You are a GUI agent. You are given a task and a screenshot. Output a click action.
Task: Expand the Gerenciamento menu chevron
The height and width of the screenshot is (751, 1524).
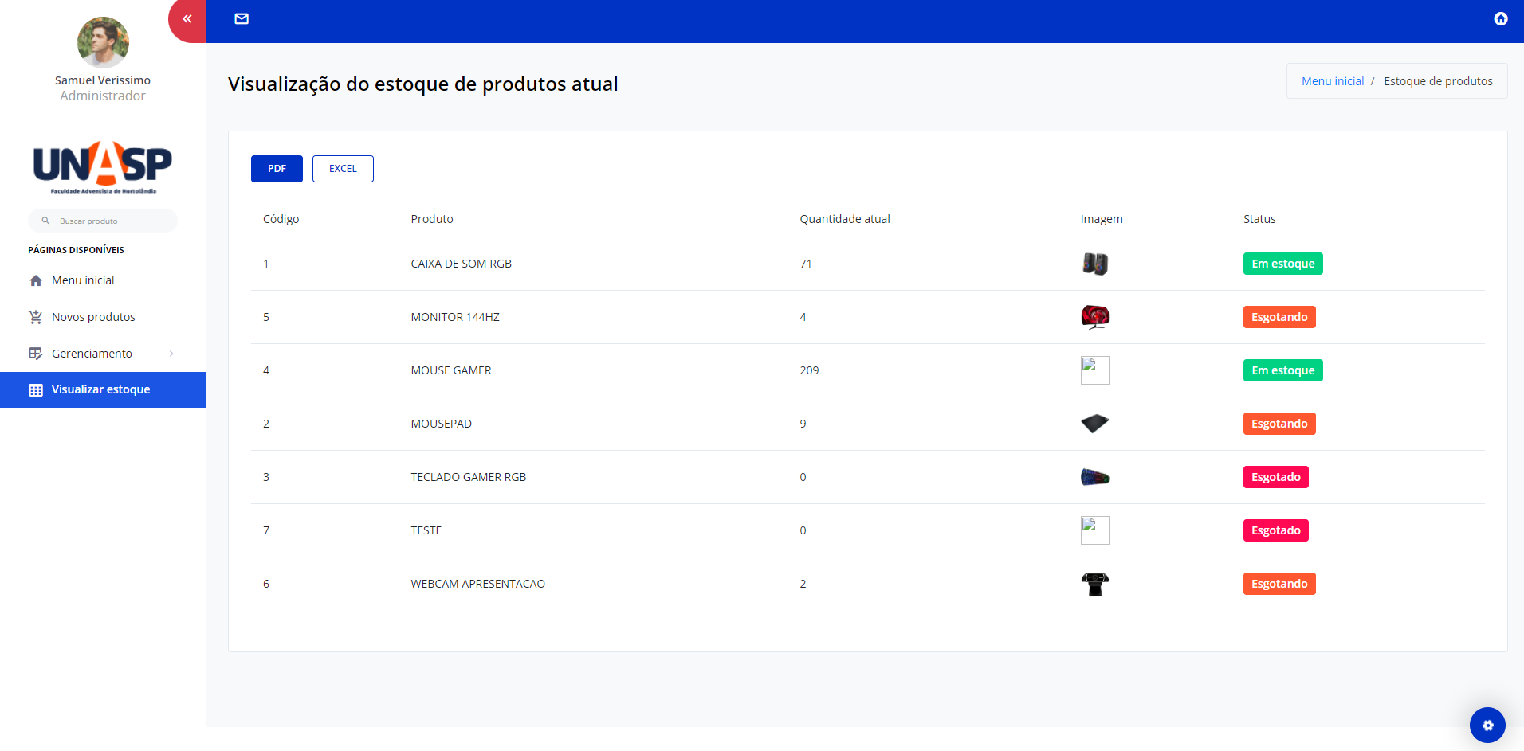tap(172, 353)
